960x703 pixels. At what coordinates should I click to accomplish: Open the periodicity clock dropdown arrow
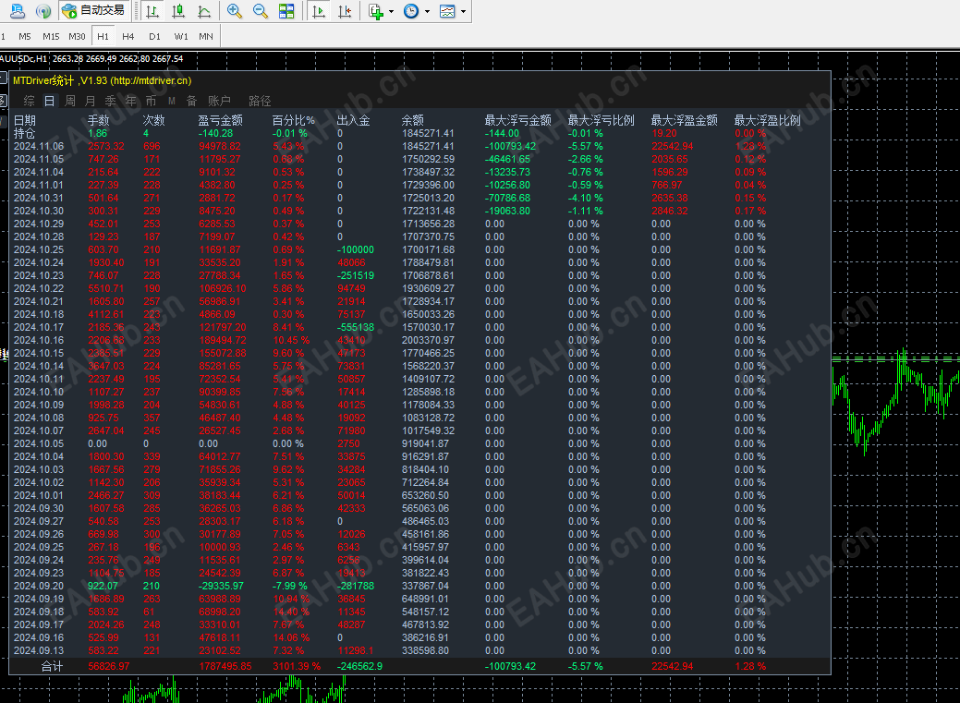coord(427,12)
